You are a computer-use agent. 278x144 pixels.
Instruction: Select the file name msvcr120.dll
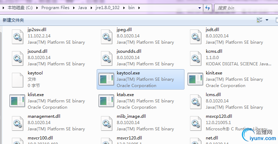point(129,138)
